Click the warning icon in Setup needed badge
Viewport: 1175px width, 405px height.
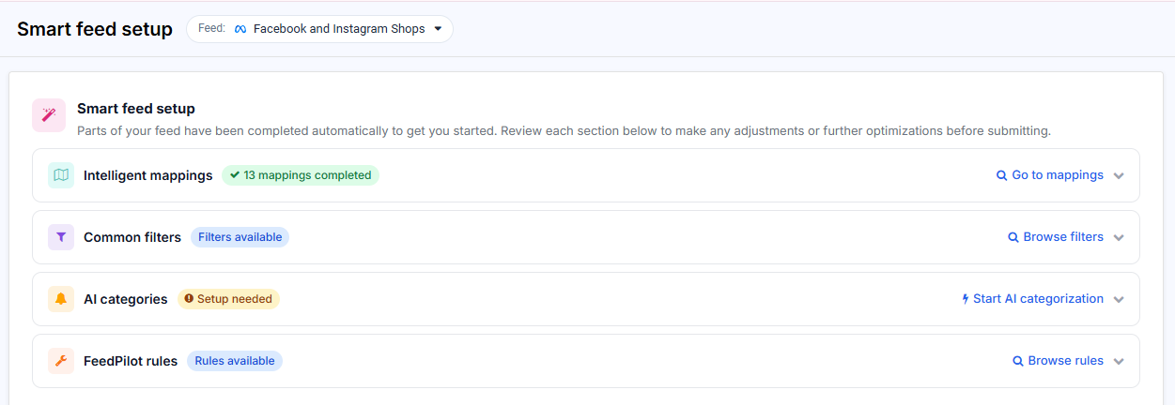pos(189,299)
